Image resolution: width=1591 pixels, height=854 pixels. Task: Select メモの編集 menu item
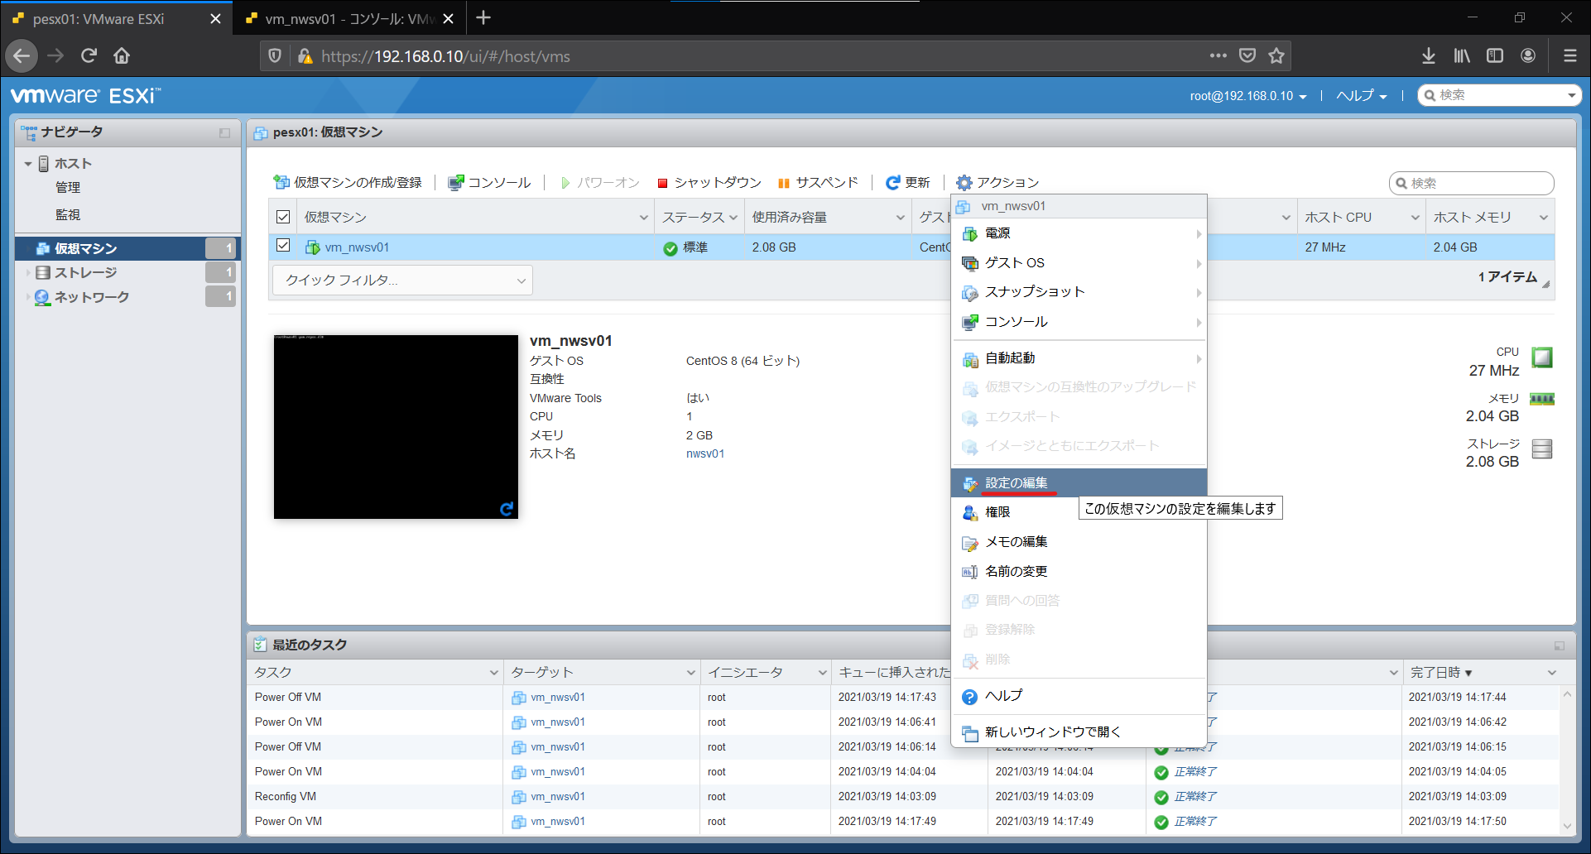point(1079,542)
